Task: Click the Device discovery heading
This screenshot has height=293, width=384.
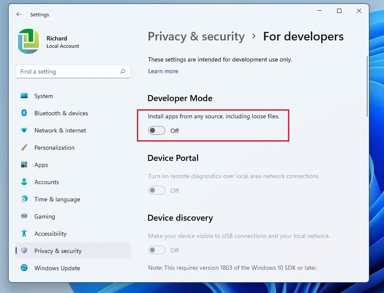Action: pyautogui.click(x=180, y=218)
